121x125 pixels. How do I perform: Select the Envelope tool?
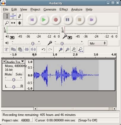pos(13,16)
